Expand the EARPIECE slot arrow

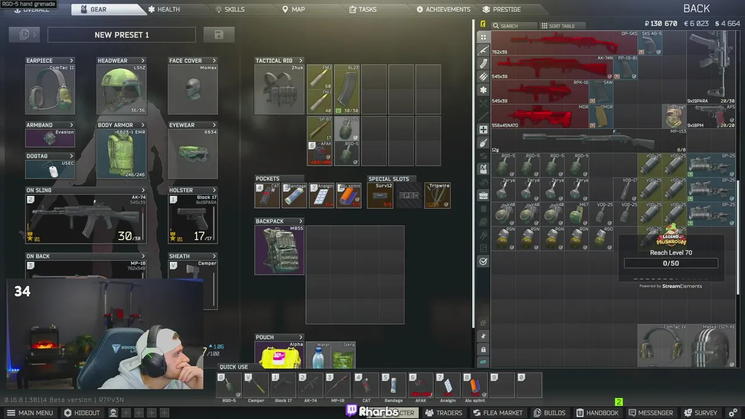click(72, 61)
